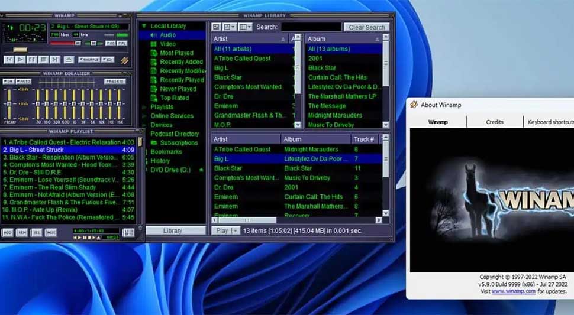Click in the library Search field
The image size is (574, 315).
pyautogui.click(x=311, y=27)
